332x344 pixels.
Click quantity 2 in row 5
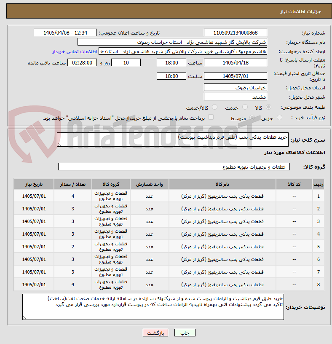73,247
